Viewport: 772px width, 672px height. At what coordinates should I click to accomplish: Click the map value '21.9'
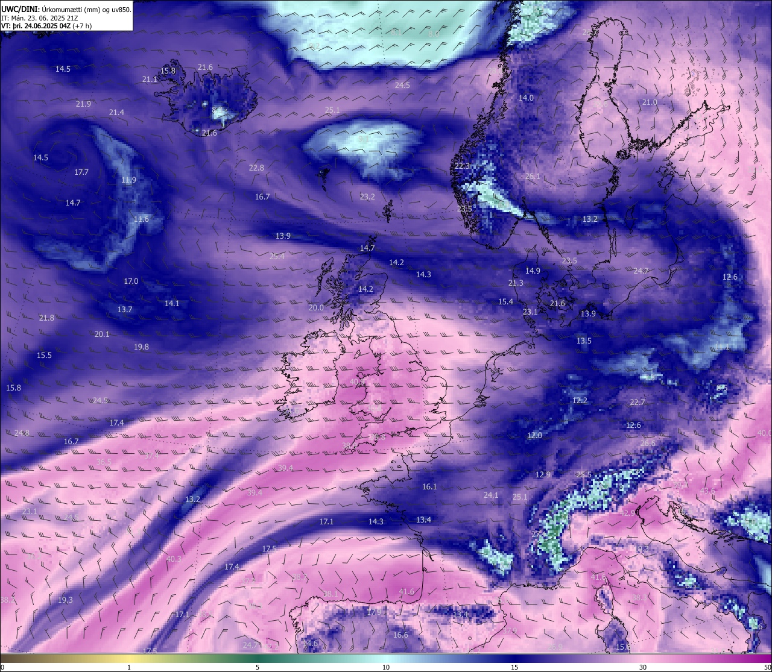pos(83,104)
